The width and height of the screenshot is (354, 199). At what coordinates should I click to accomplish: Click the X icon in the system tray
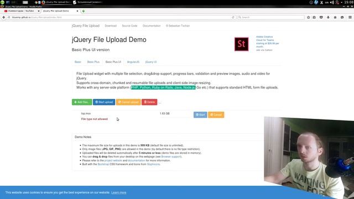(321, 2)
